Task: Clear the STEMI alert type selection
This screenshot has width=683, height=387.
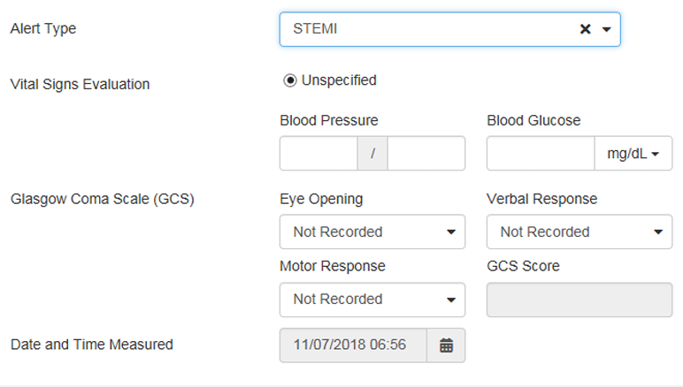Action: [585, 29]
